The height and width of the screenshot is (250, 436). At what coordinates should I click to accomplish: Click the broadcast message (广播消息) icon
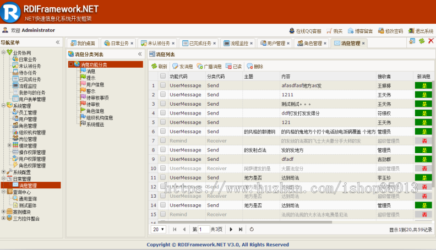coord(200,66)
